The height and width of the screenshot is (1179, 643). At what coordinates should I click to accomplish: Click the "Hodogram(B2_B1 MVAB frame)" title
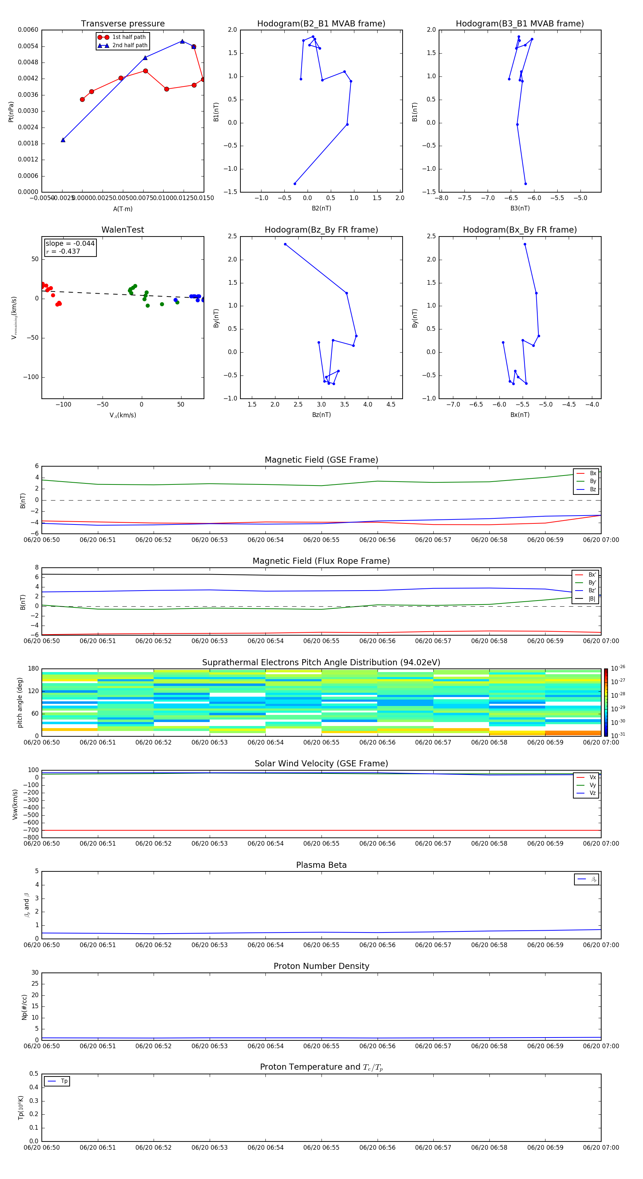[321, 24]
